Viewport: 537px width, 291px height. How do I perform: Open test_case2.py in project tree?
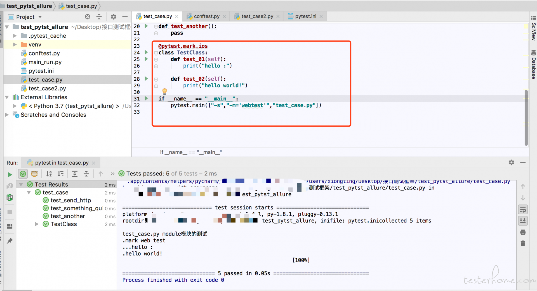click(x=47, y=88)
